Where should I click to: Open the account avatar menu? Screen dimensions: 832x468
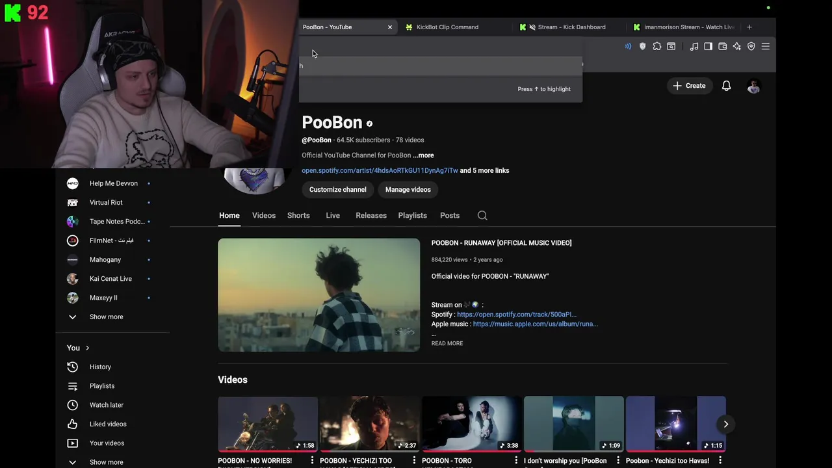[x=754, y=86]
